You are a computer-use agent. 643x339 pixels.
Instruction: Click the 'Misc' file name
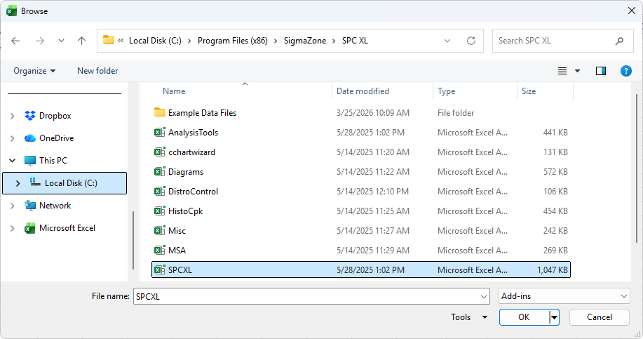(177, 231)
